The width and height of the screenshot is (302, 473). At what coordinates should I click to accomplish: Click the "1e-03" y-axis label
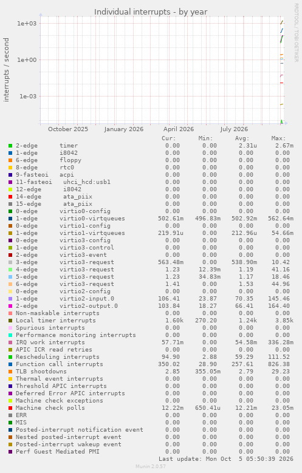coord(28,96)
